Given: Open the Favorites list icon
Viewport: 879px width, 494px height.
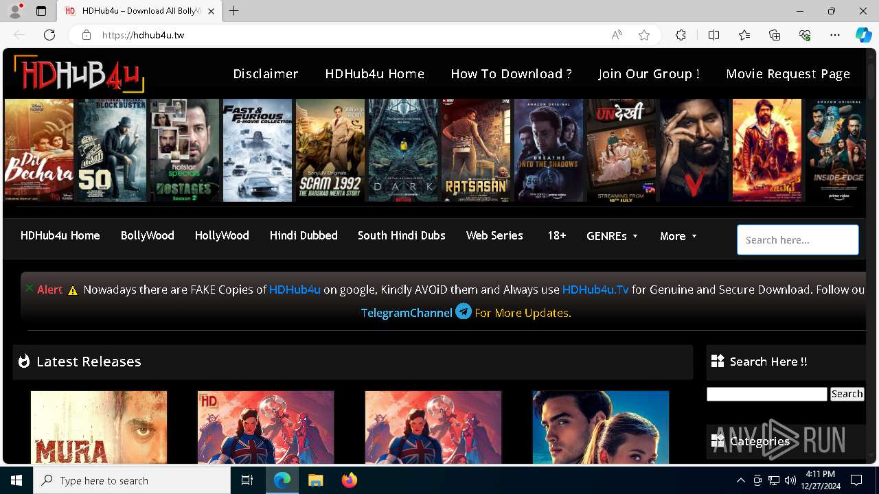Looking at the screenshot, I should (x=744, y=35).
